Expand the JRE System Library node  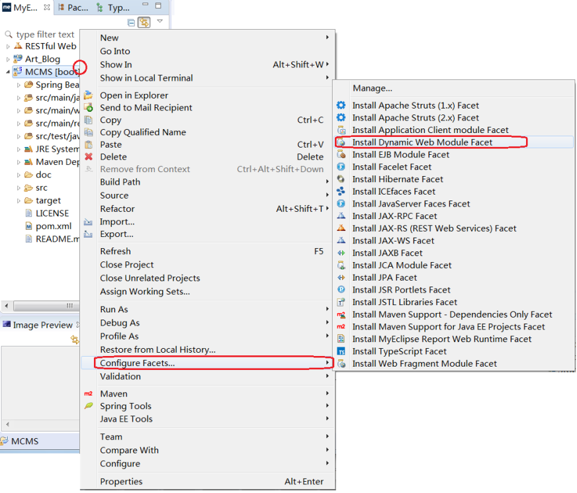coord(19,150)
